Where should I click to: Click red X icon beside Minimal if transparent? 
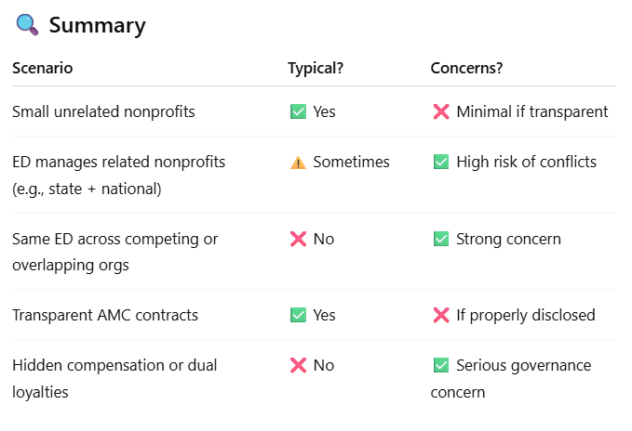click(x=441, y=111)
